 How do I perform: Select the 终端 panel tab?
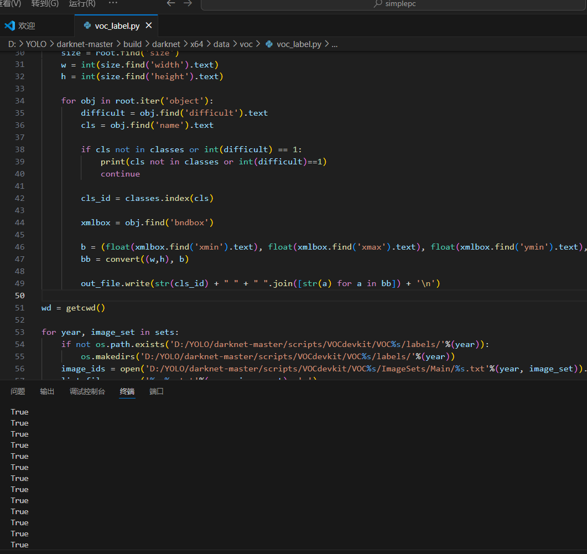tap(127, 391)
